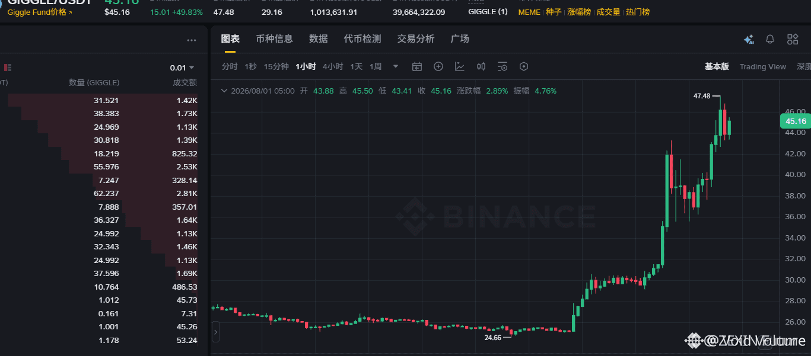Click the 39,664,322.09 volume figure
The image size is (811, 356).
[418, 12]
